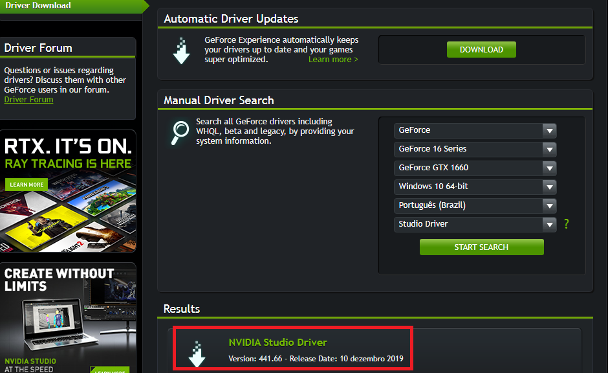
Task: Open the GeForce GTX 1660 product dropdown
Action: pos(475,168)
